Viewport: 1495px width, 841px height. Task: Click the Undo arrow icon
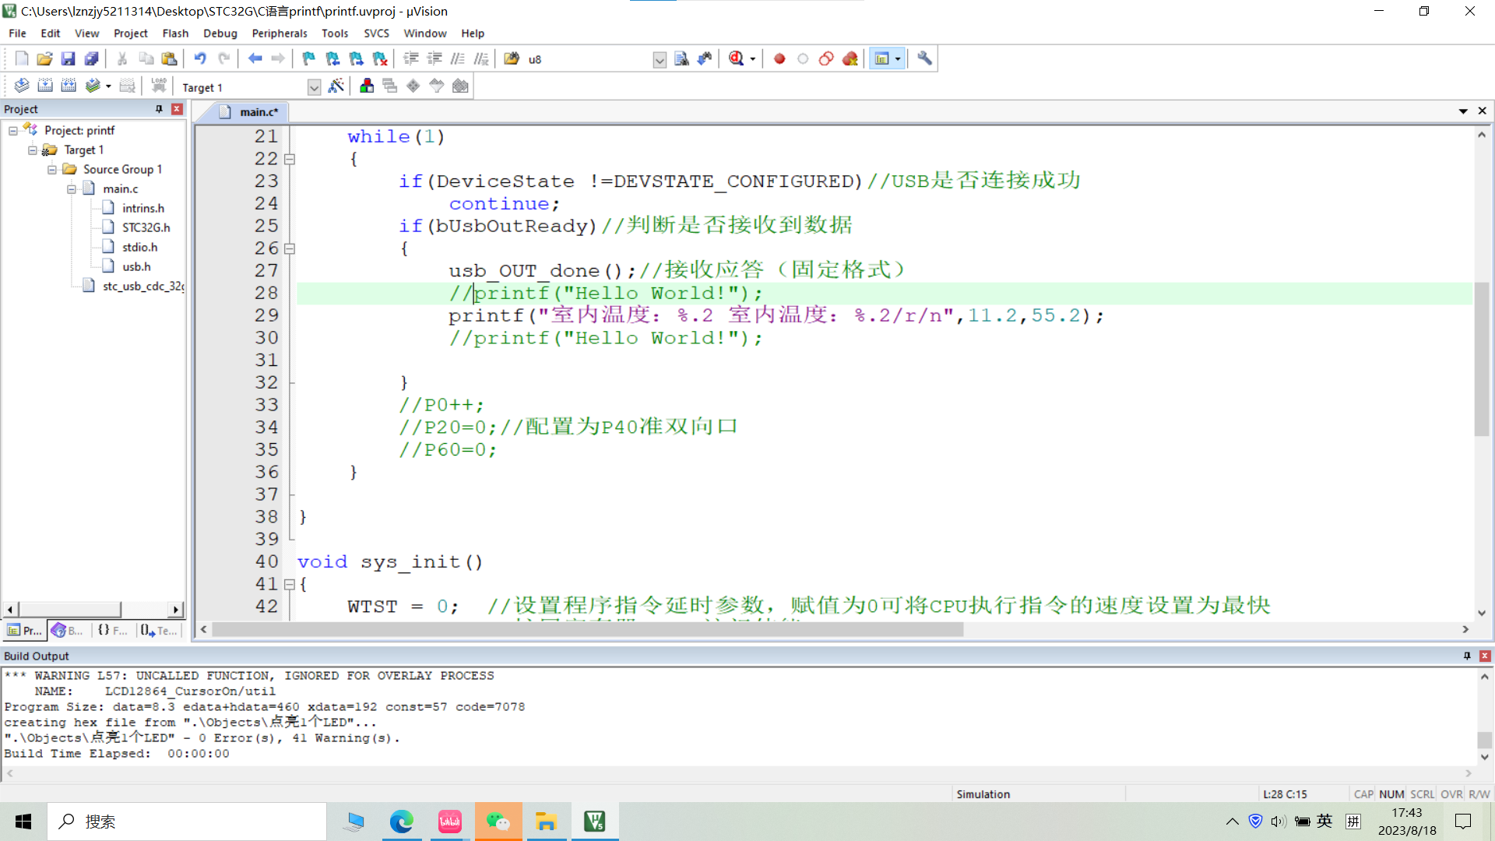(x=200, y=58)
